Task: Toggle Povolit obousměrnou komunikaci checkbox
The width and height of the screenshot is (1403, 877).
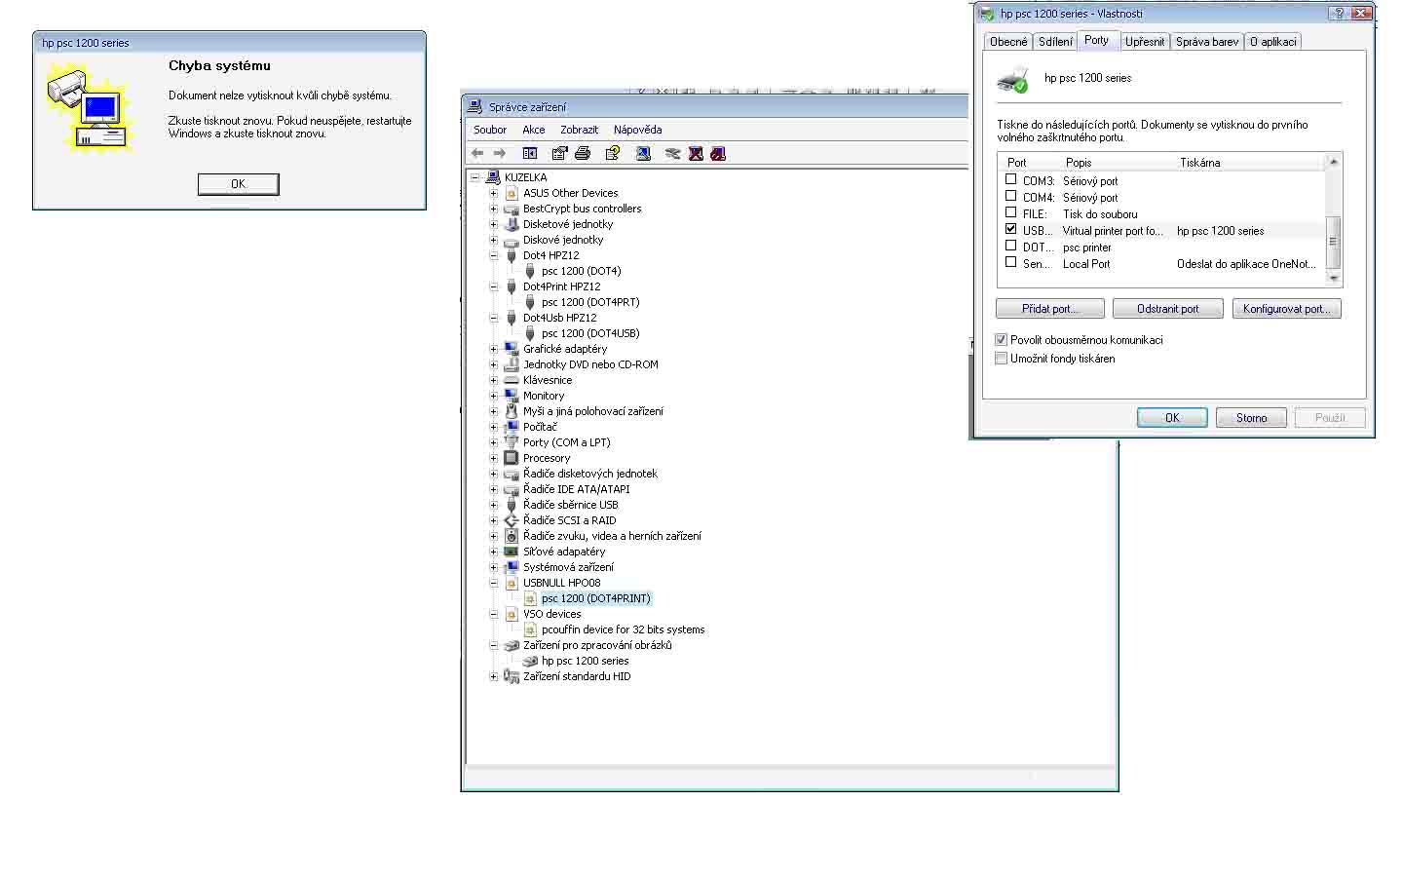Action: tap(1001, 340)
